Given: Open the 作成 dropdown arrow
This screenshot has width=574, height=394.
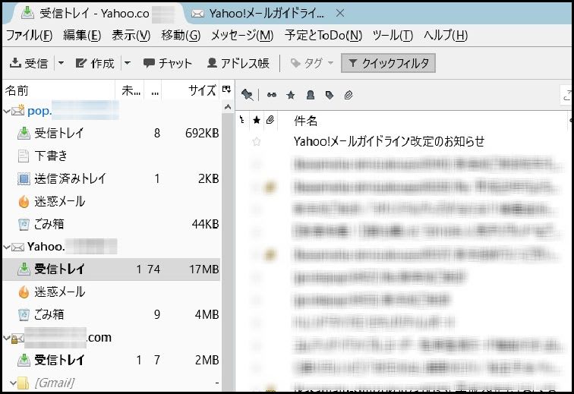Looking at the screenshot, I should 127,63.
